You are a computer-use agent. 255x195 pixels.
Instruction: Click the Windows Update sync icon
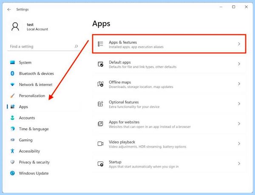(12, 173)
